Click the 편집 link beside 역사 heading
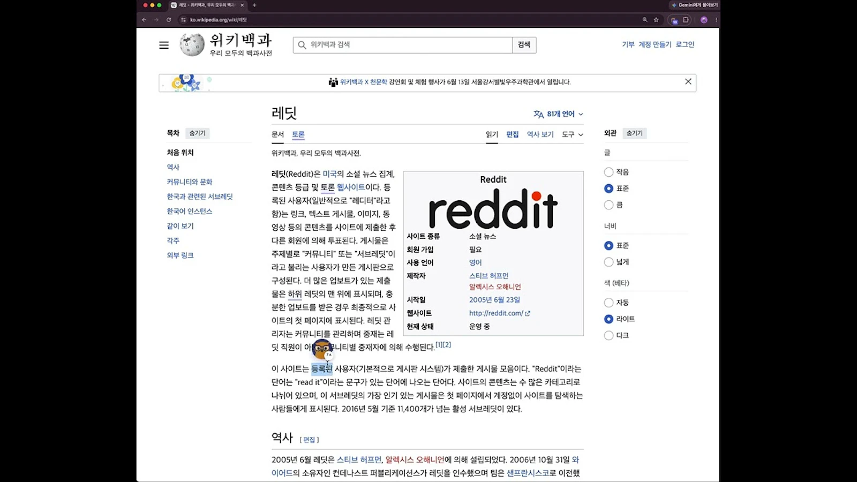 (309, 440)
